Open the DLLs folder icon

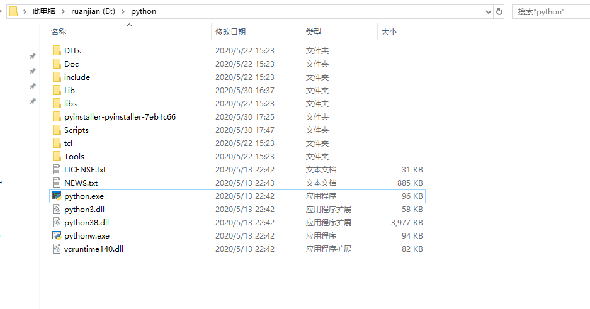[57, 50]
